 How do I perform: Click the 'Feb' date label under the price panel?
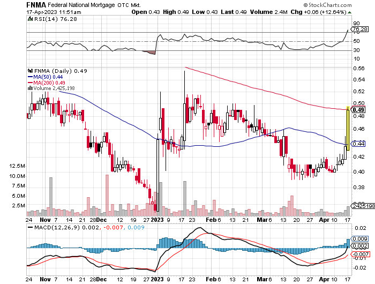pyautogui.click(x=211, y=220)
